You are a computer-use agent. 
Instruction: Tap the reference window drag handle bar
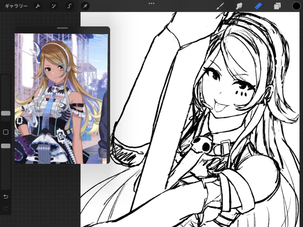click(62, 28)
